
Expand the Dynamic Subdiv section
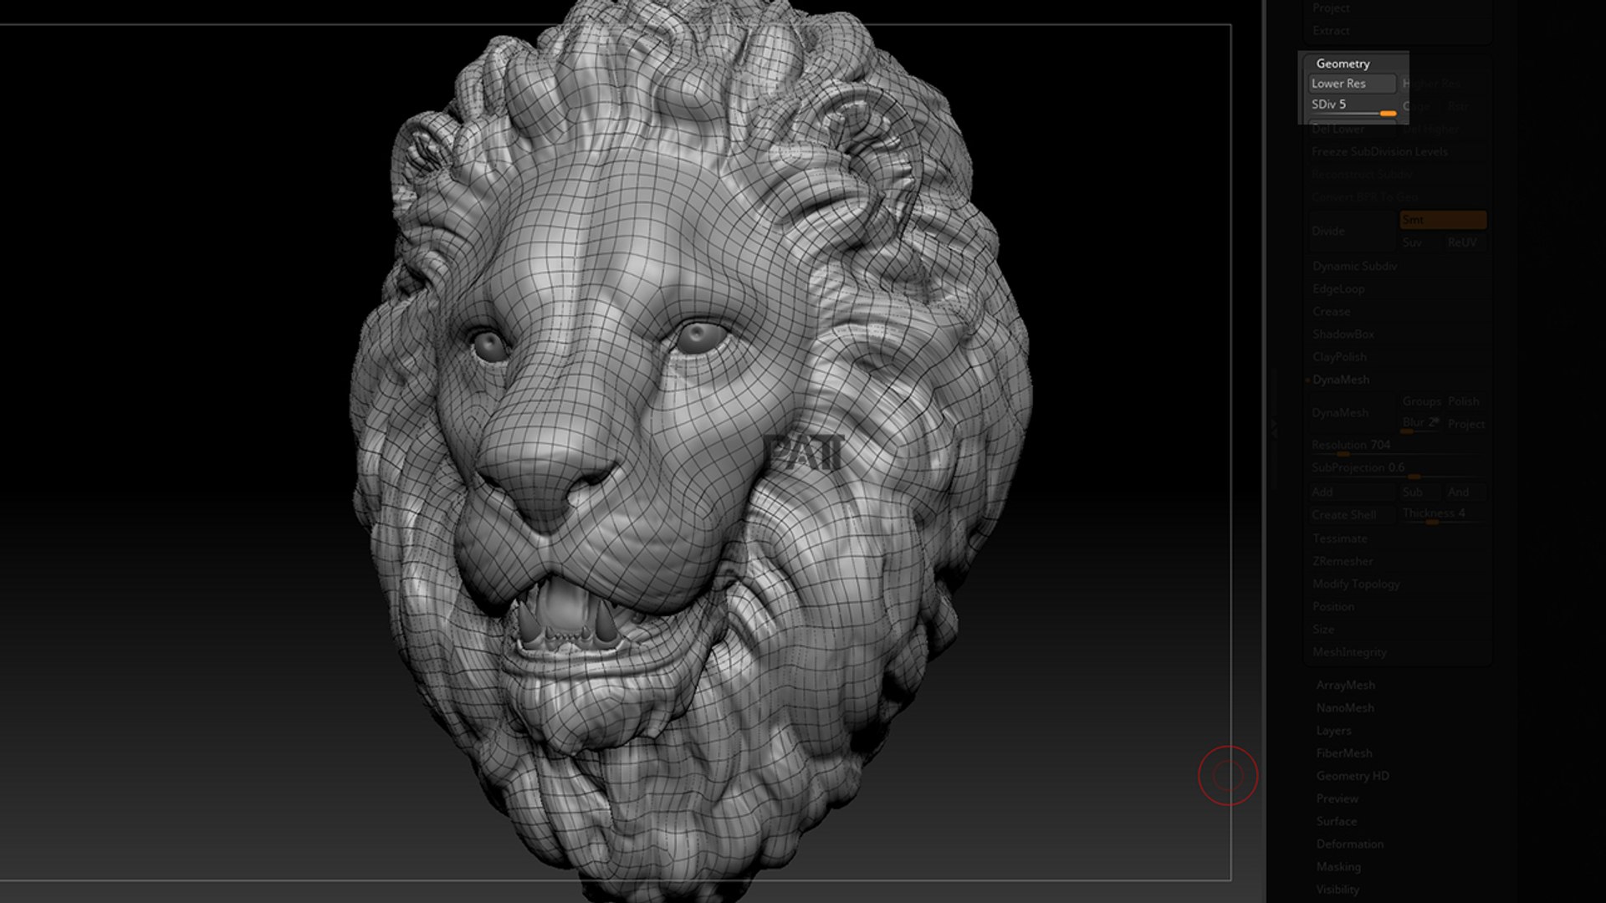coord(1355,266)
